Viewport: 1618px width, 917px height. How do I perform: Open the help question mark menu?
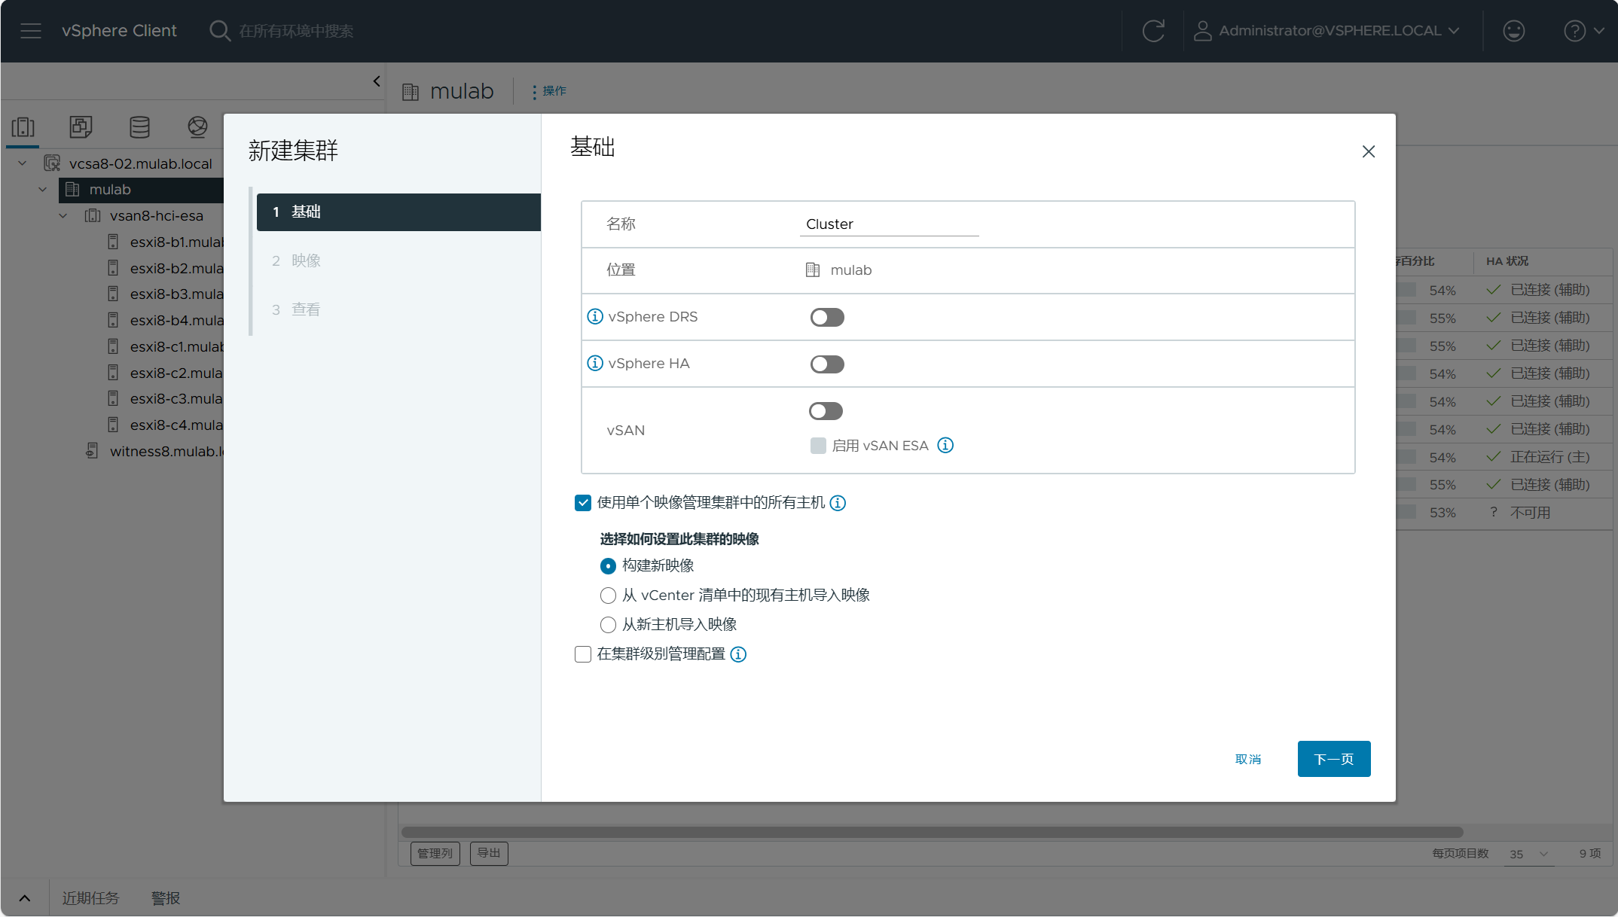coord(1574,31)
